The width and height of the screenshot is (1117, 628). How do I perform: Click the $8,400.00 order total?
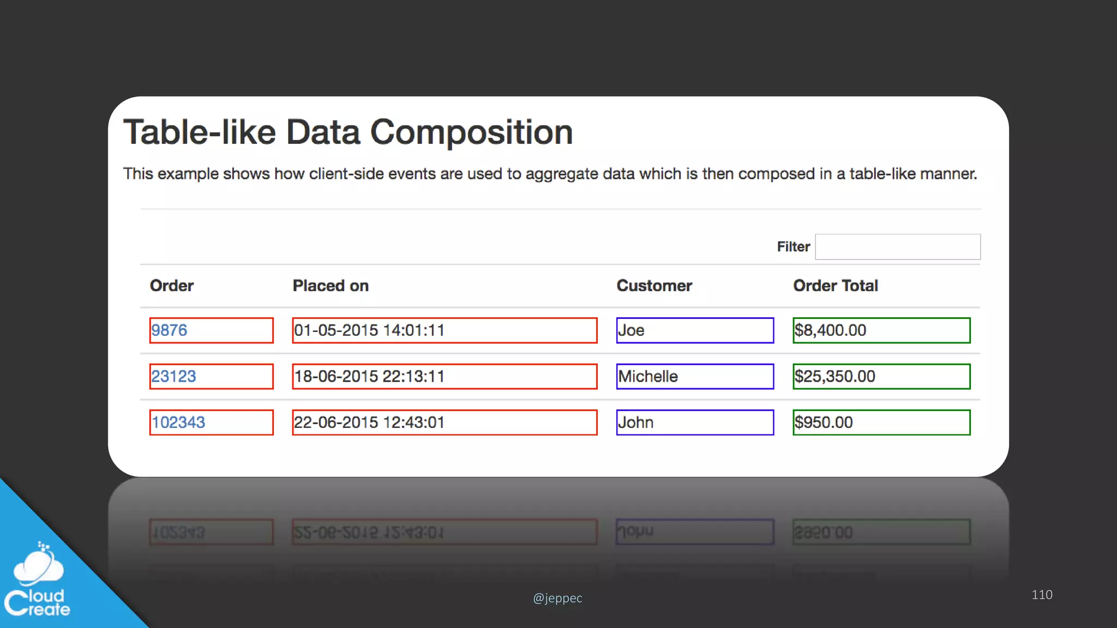coord(830,330)
